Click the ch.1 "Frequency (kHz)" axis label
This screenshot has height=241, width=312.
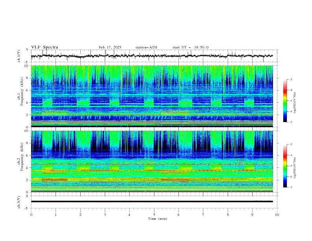coord(22,91)
